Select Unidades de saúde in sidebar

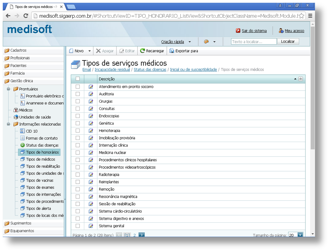(32, 117)
